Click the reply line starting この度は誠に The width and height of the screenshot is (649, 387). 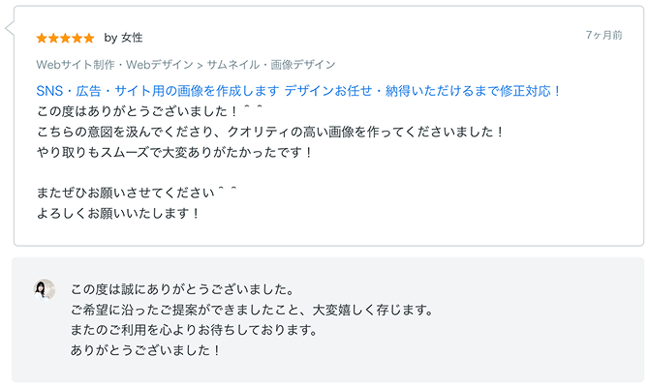pos(181,289)
